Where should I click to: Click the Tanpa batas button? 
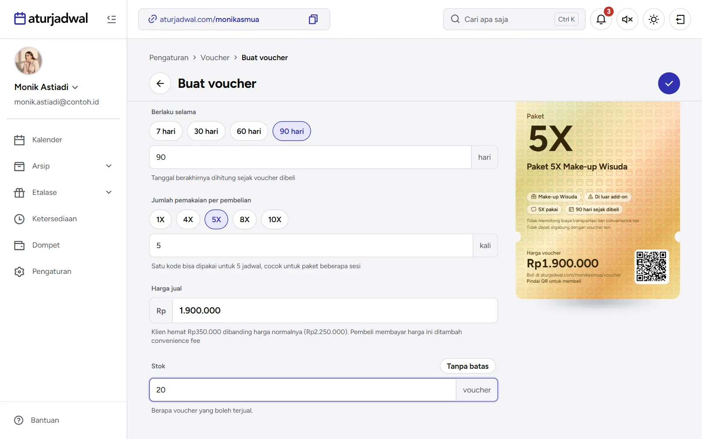(468, 366)
